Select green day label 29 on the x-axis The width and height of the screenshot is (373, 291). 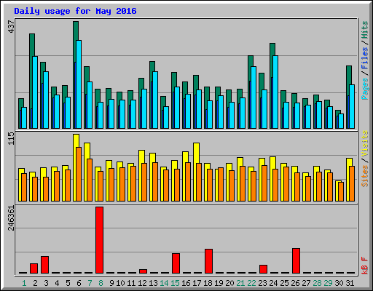click(x=328, y=283)
